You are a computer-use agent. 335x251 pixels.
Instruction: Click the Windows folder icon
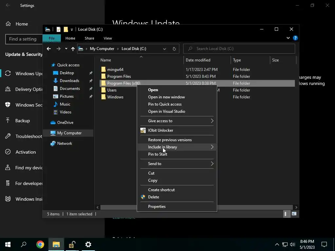pos(103,97)
